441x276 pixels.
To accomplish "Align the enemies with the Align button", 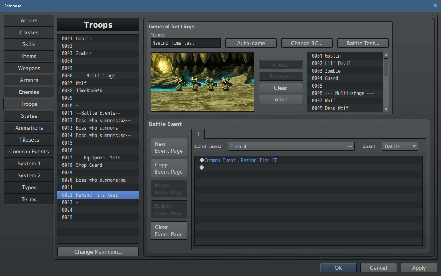I will click(x=281, y=99).
